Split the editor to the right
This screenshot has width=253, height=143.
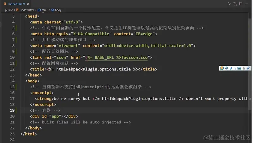241,4
